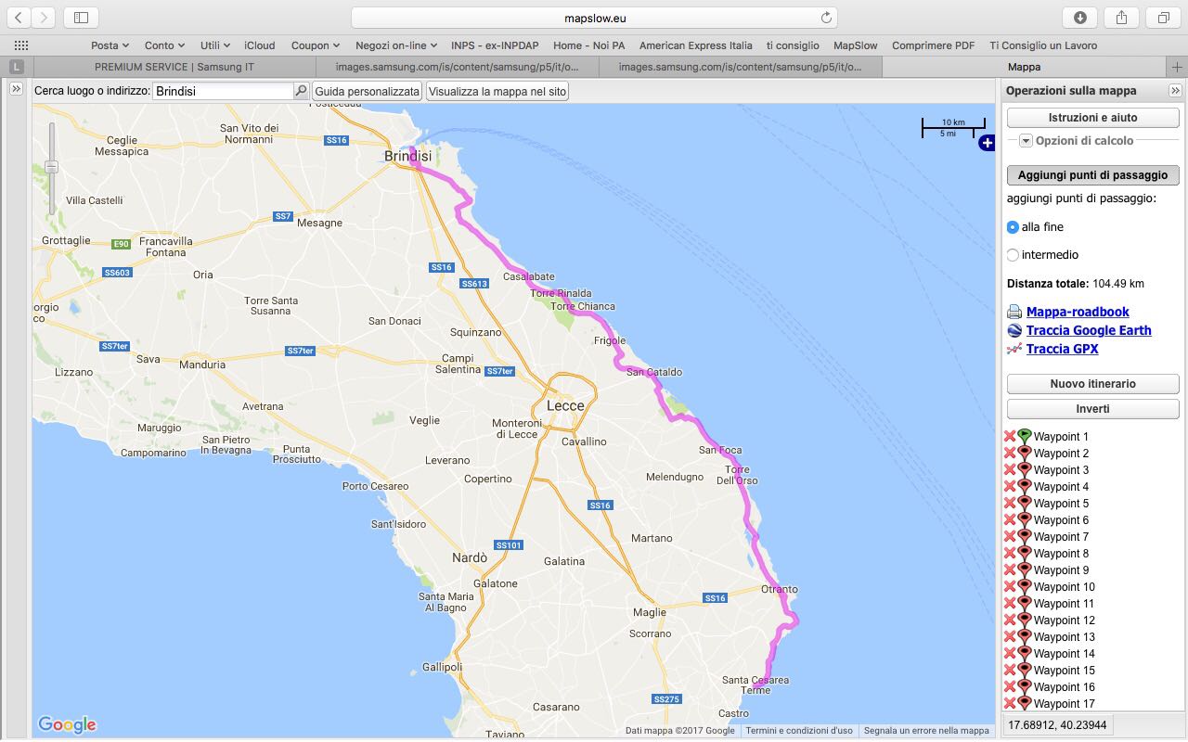Viewport: 1188px width, 742px height.
Task: Expand Opzioni di calcolo section
Action: tap(1026, 141)
